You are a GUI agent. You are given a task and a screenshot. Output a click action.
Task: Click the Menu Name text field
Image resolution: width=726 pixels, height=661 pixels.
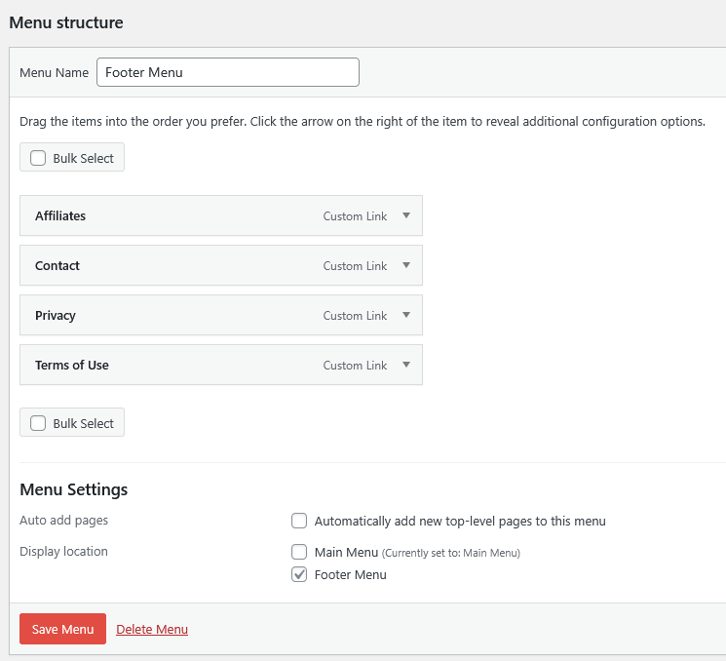coord(228,72)
